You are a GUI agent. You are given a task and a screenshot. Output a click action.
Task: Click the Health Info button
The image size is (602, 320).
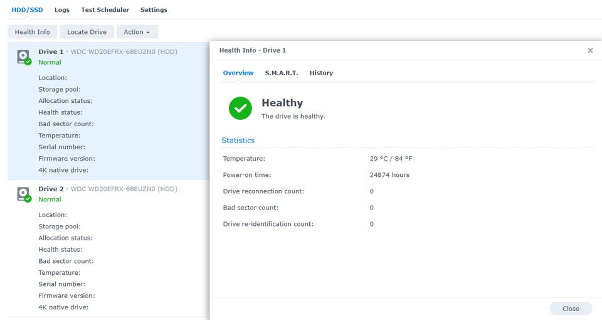(32, 32)
